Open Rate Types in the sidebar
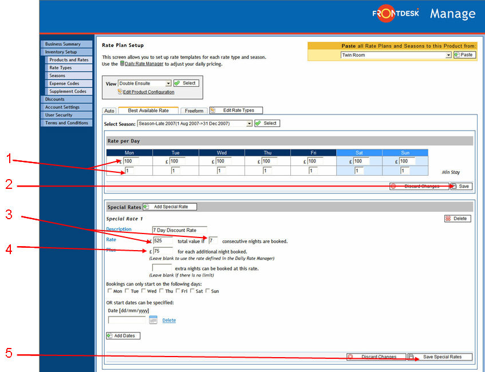The width and height of the screenshot is (485, 372). (x=60, y=68)
